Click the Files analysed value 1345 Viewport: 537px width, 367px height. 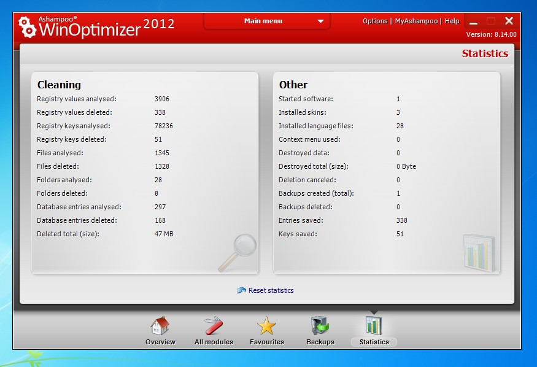(162, 153)
